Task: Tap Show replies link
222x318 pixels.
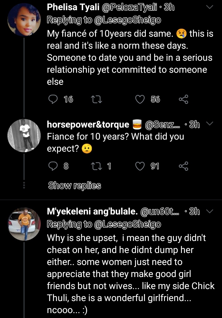Action: click(74, 185)
